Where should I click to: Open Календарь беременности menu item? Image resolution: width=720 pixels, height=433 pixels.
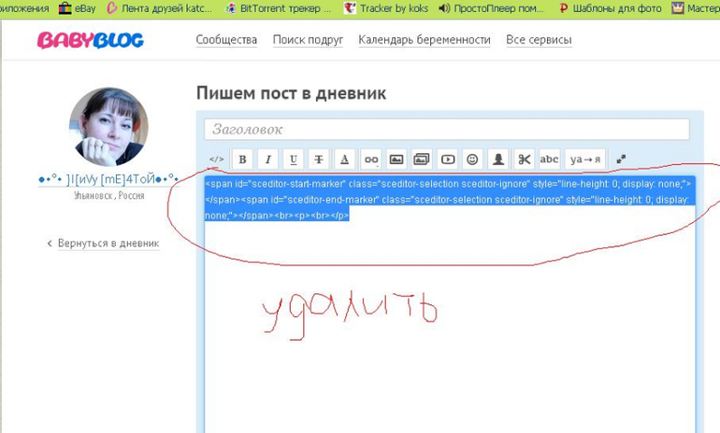425,40
